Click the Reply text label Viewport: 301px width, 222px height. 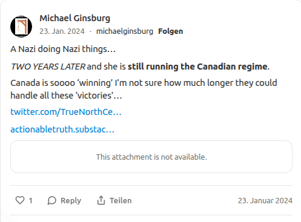coord(71,201)
